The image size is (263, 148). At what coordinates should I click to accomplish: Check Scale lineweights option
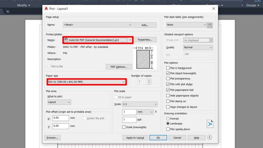click(x=124, y=127)
